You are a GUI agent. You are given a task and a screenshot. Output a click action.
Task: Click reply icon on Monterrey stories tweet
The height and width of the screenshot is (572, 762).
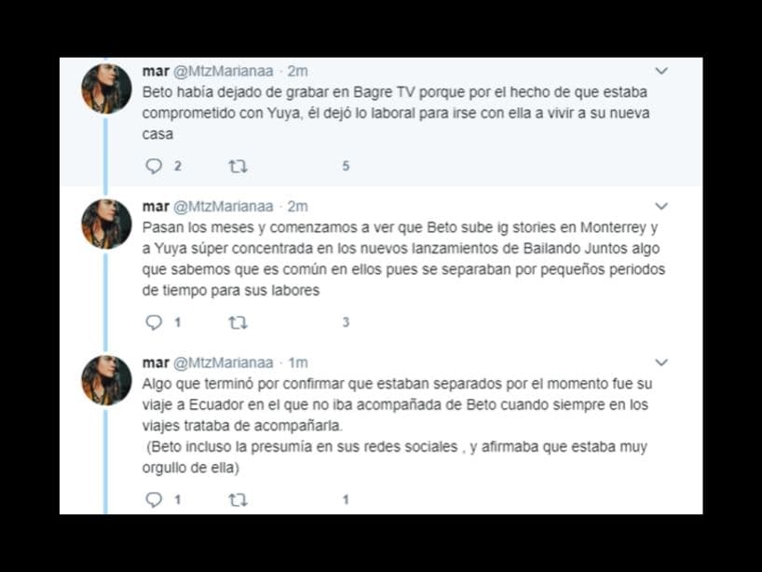point(154,322)
